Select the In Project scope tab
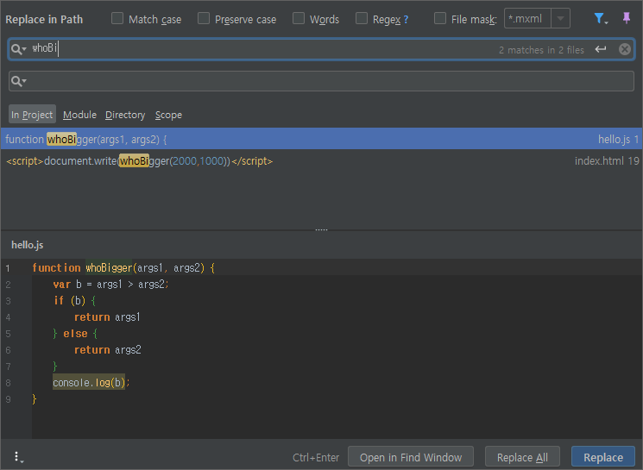 pyautogui.click(x=32, y=115)
